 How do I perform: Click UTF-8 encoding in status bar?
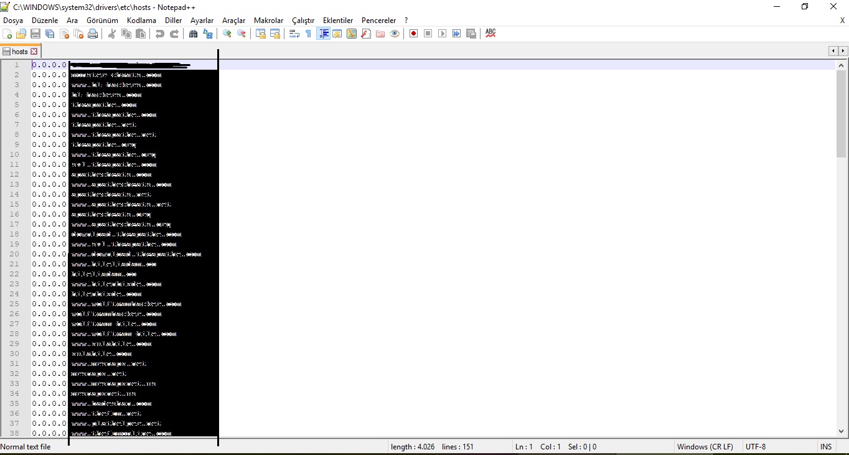(x=756, y=447)
